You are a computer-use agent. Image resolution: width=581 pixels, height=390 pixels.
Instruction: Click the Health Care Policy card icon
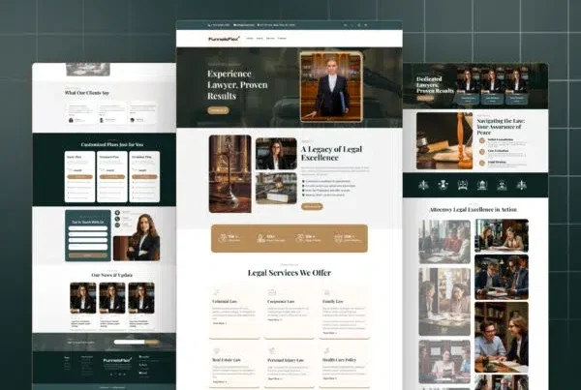coord(327,350)
